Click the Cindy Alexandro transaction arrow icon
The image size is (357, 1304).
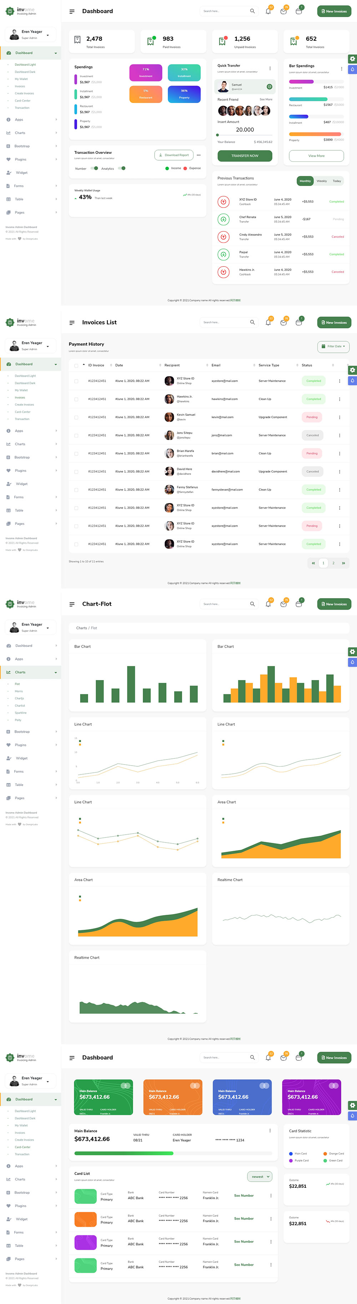pyautogui.click(x=223, y=237)
